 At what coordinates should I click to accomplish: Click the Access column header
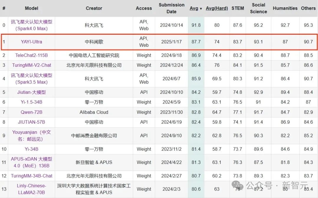click(x=144, y=8)
